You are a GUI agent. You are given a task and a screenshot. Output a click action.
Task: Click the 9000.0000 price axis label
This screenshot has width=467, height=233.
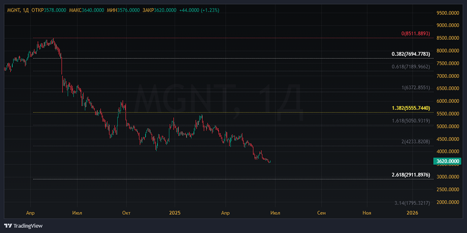pos(448,26)
